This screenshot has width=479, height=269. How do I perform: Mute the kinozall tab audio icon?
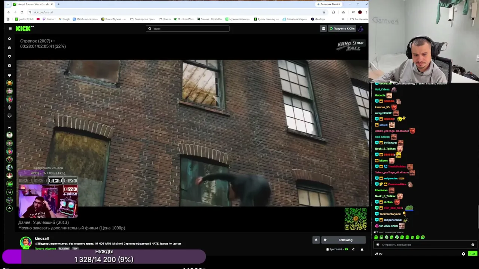tap(47, 4)
